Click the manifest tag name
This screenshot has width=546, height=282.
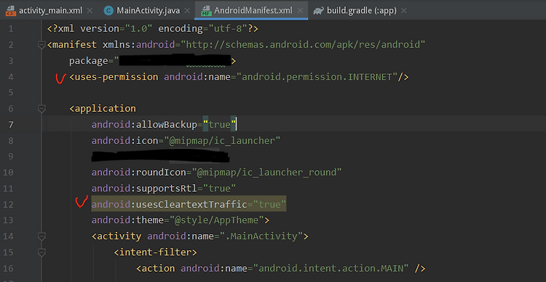74,44
